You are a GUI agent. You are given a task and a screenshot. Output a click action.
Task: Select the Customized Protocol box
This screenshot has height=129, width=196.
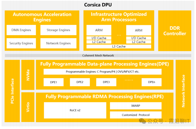tap(136, 115)
